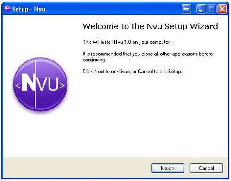Click 'Click Next to continue' instruction text

click(x=132, y=72)
